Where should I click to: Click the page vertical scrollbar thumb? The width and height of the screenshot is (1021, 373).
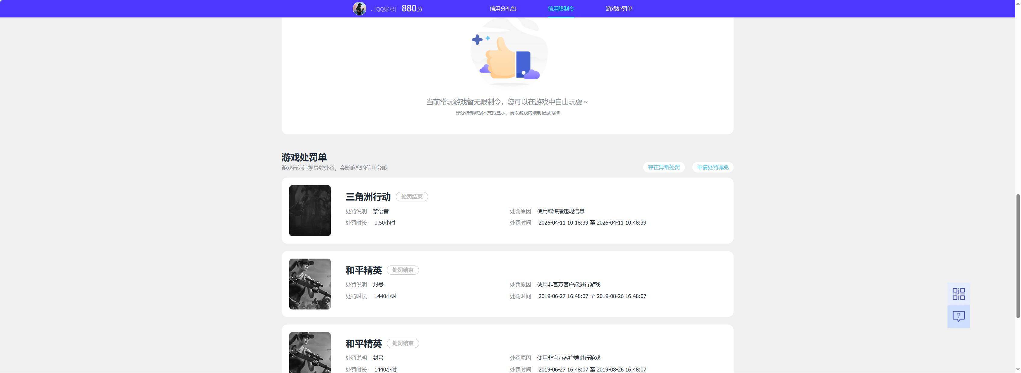point(1017,256)
